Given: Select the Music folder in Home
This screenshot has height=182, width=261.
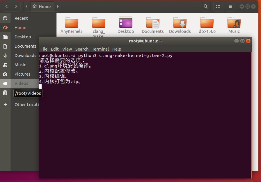Looking at the screenshot, I should [x=234, y=25].
